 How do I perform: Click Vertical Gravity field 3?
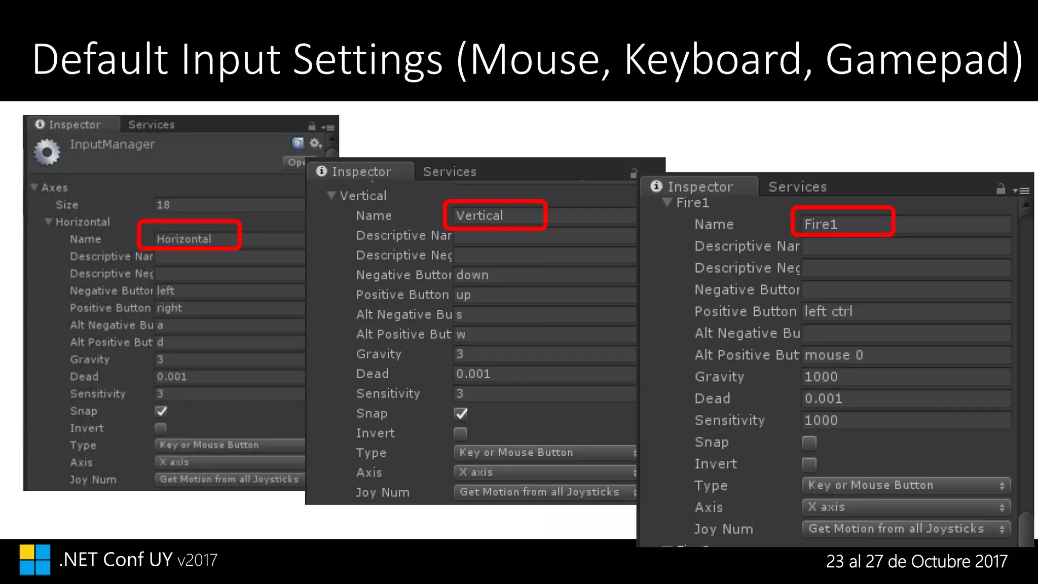[545, 354]
